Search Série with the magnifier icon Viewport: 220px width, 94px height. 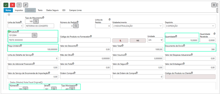click(x=54, y=89)
